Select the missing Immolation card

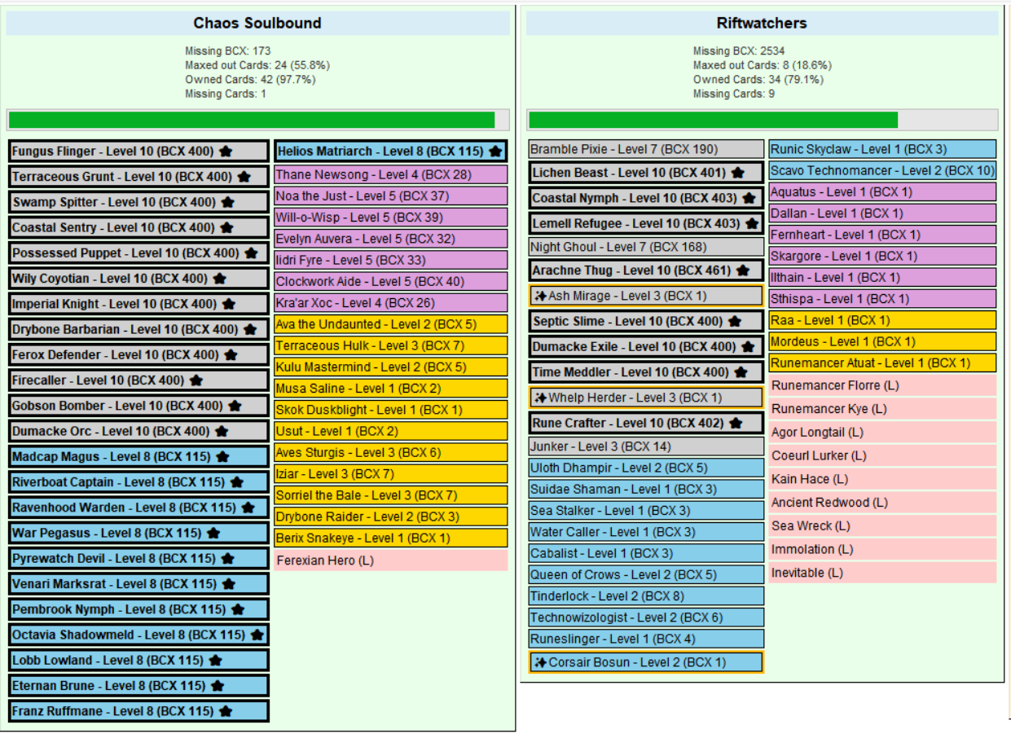click(882, 550)
